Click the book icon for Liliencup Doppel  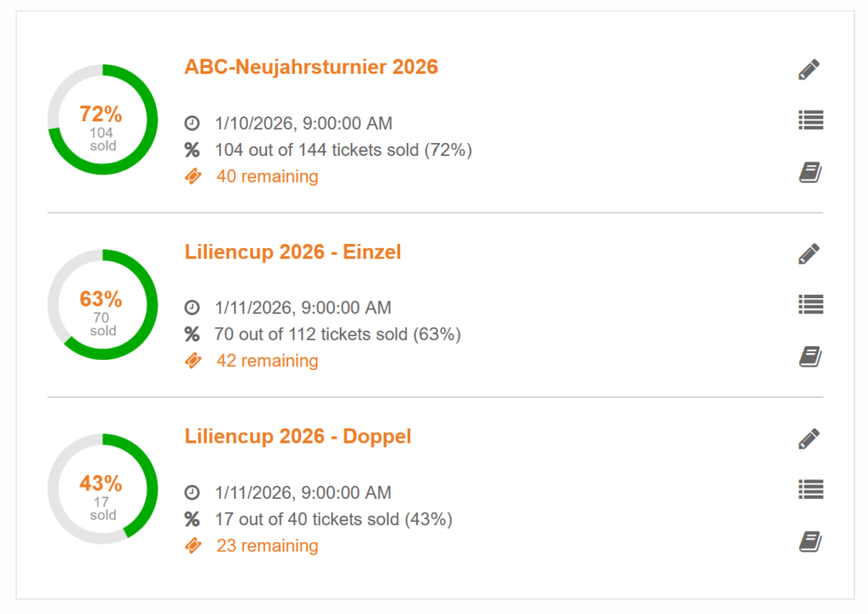click(x=810, y=541)
